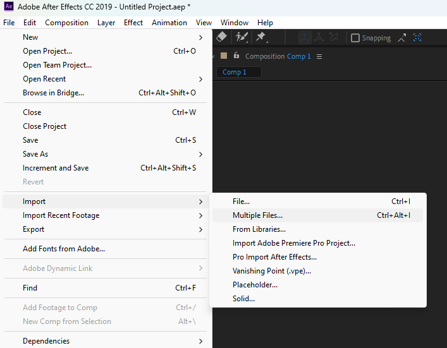This screenshot has height=348, width=447.
Task: Open the Animation menu
Action: 169,23
